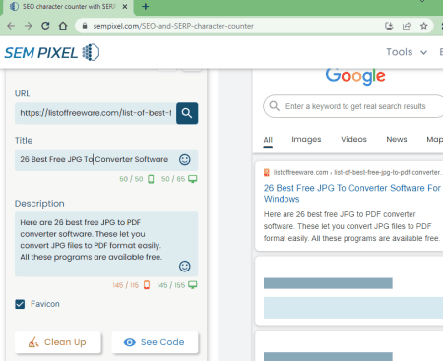The height and width of the screenshot is (361, 443).
Task: Click the listoffreeware favicon in the result
Action: (x=267, y=172)
